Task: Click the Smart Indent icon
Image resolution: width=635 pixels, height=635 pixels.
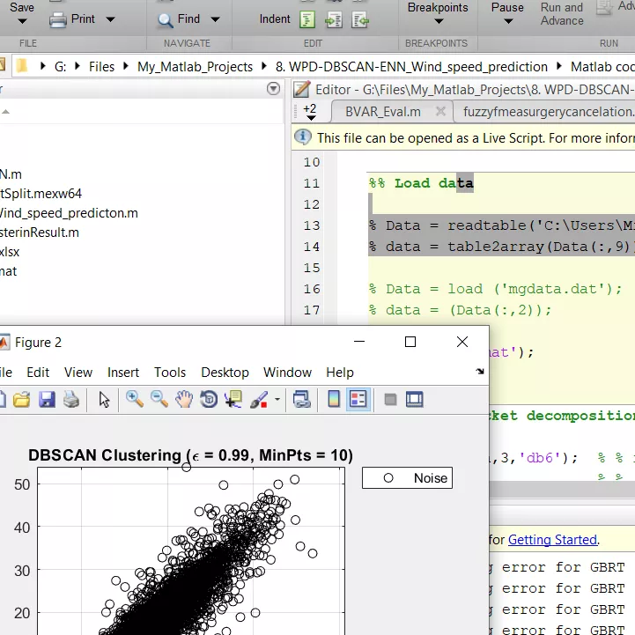Action: [307, 19]
